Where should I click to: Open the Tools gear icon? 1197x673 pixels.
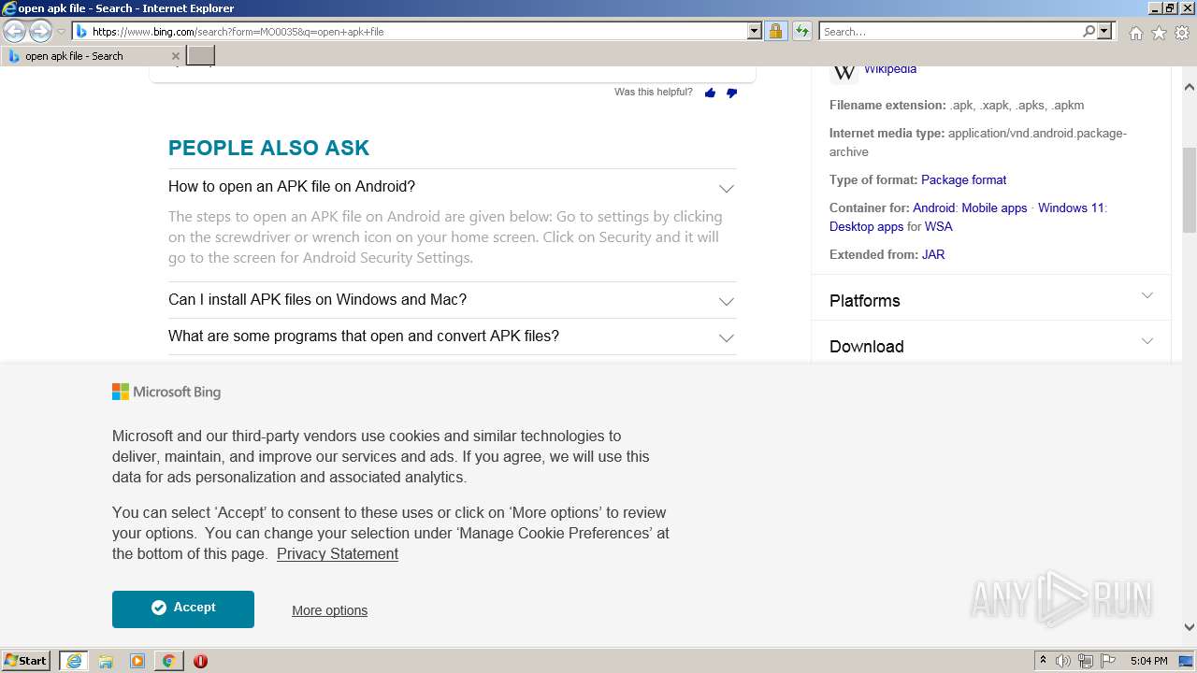pyautogui.click(x=1182, y=33)
